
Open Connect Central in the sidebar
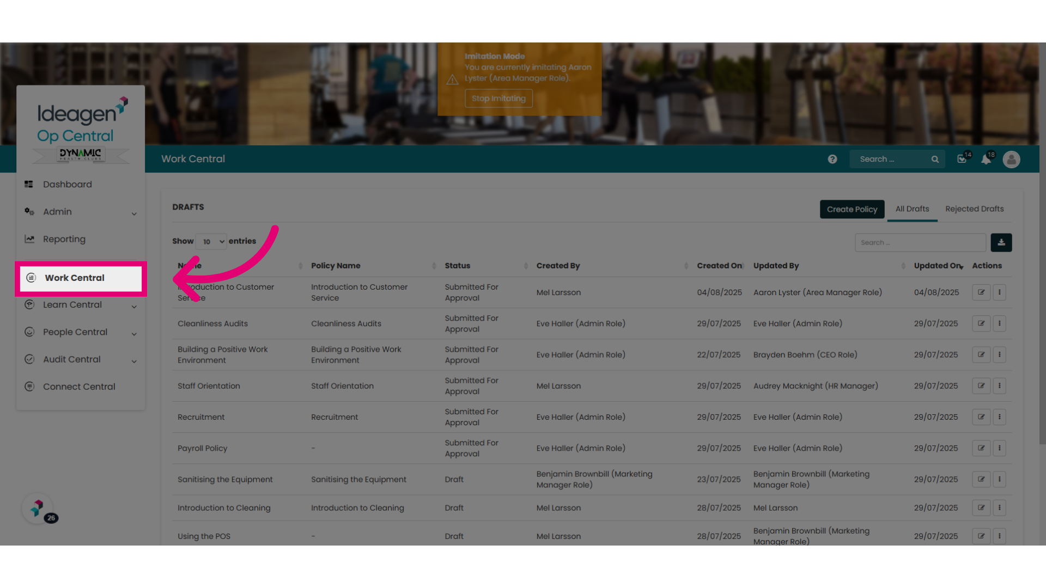pos(79,387)
